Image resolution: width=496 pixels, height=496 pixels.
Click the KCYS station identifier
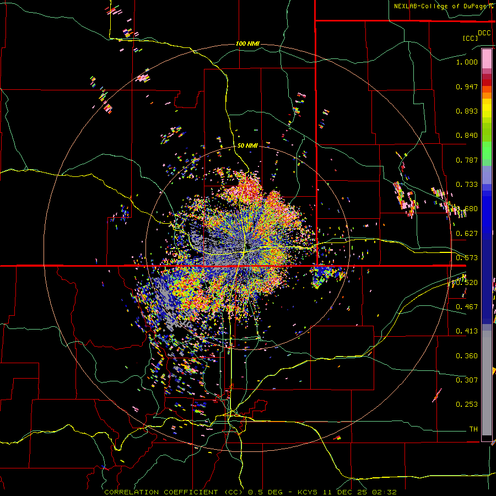(x=310, y=492)
